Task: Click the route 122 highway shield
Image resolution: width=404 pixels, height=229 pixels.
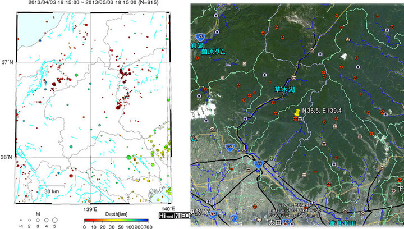Action: (x=257, y=163)
